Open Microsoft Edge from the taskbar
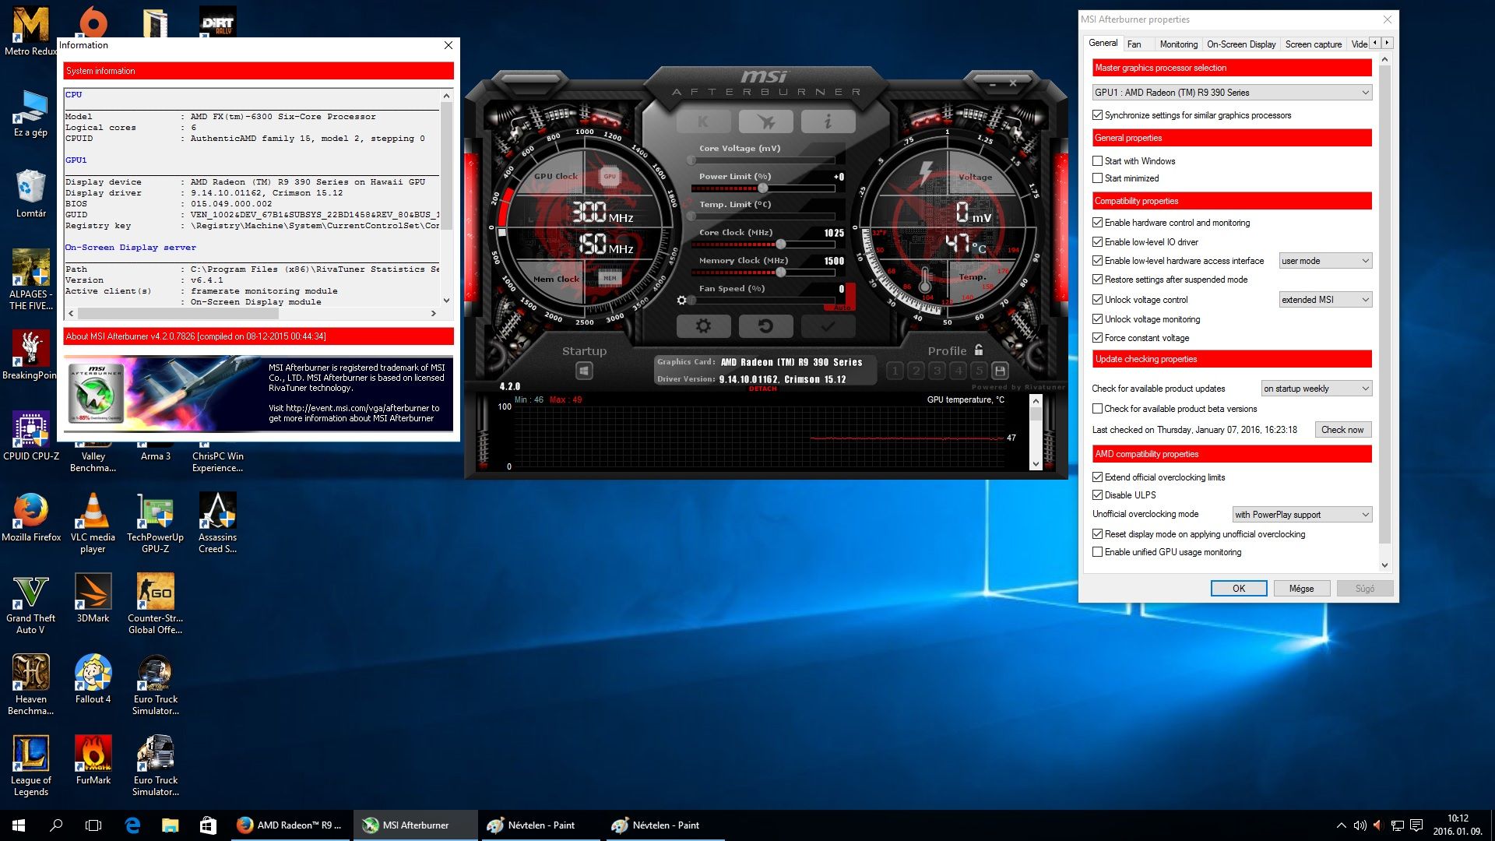Viewport: 1495px width, 841px height. (x=132, y=825)
